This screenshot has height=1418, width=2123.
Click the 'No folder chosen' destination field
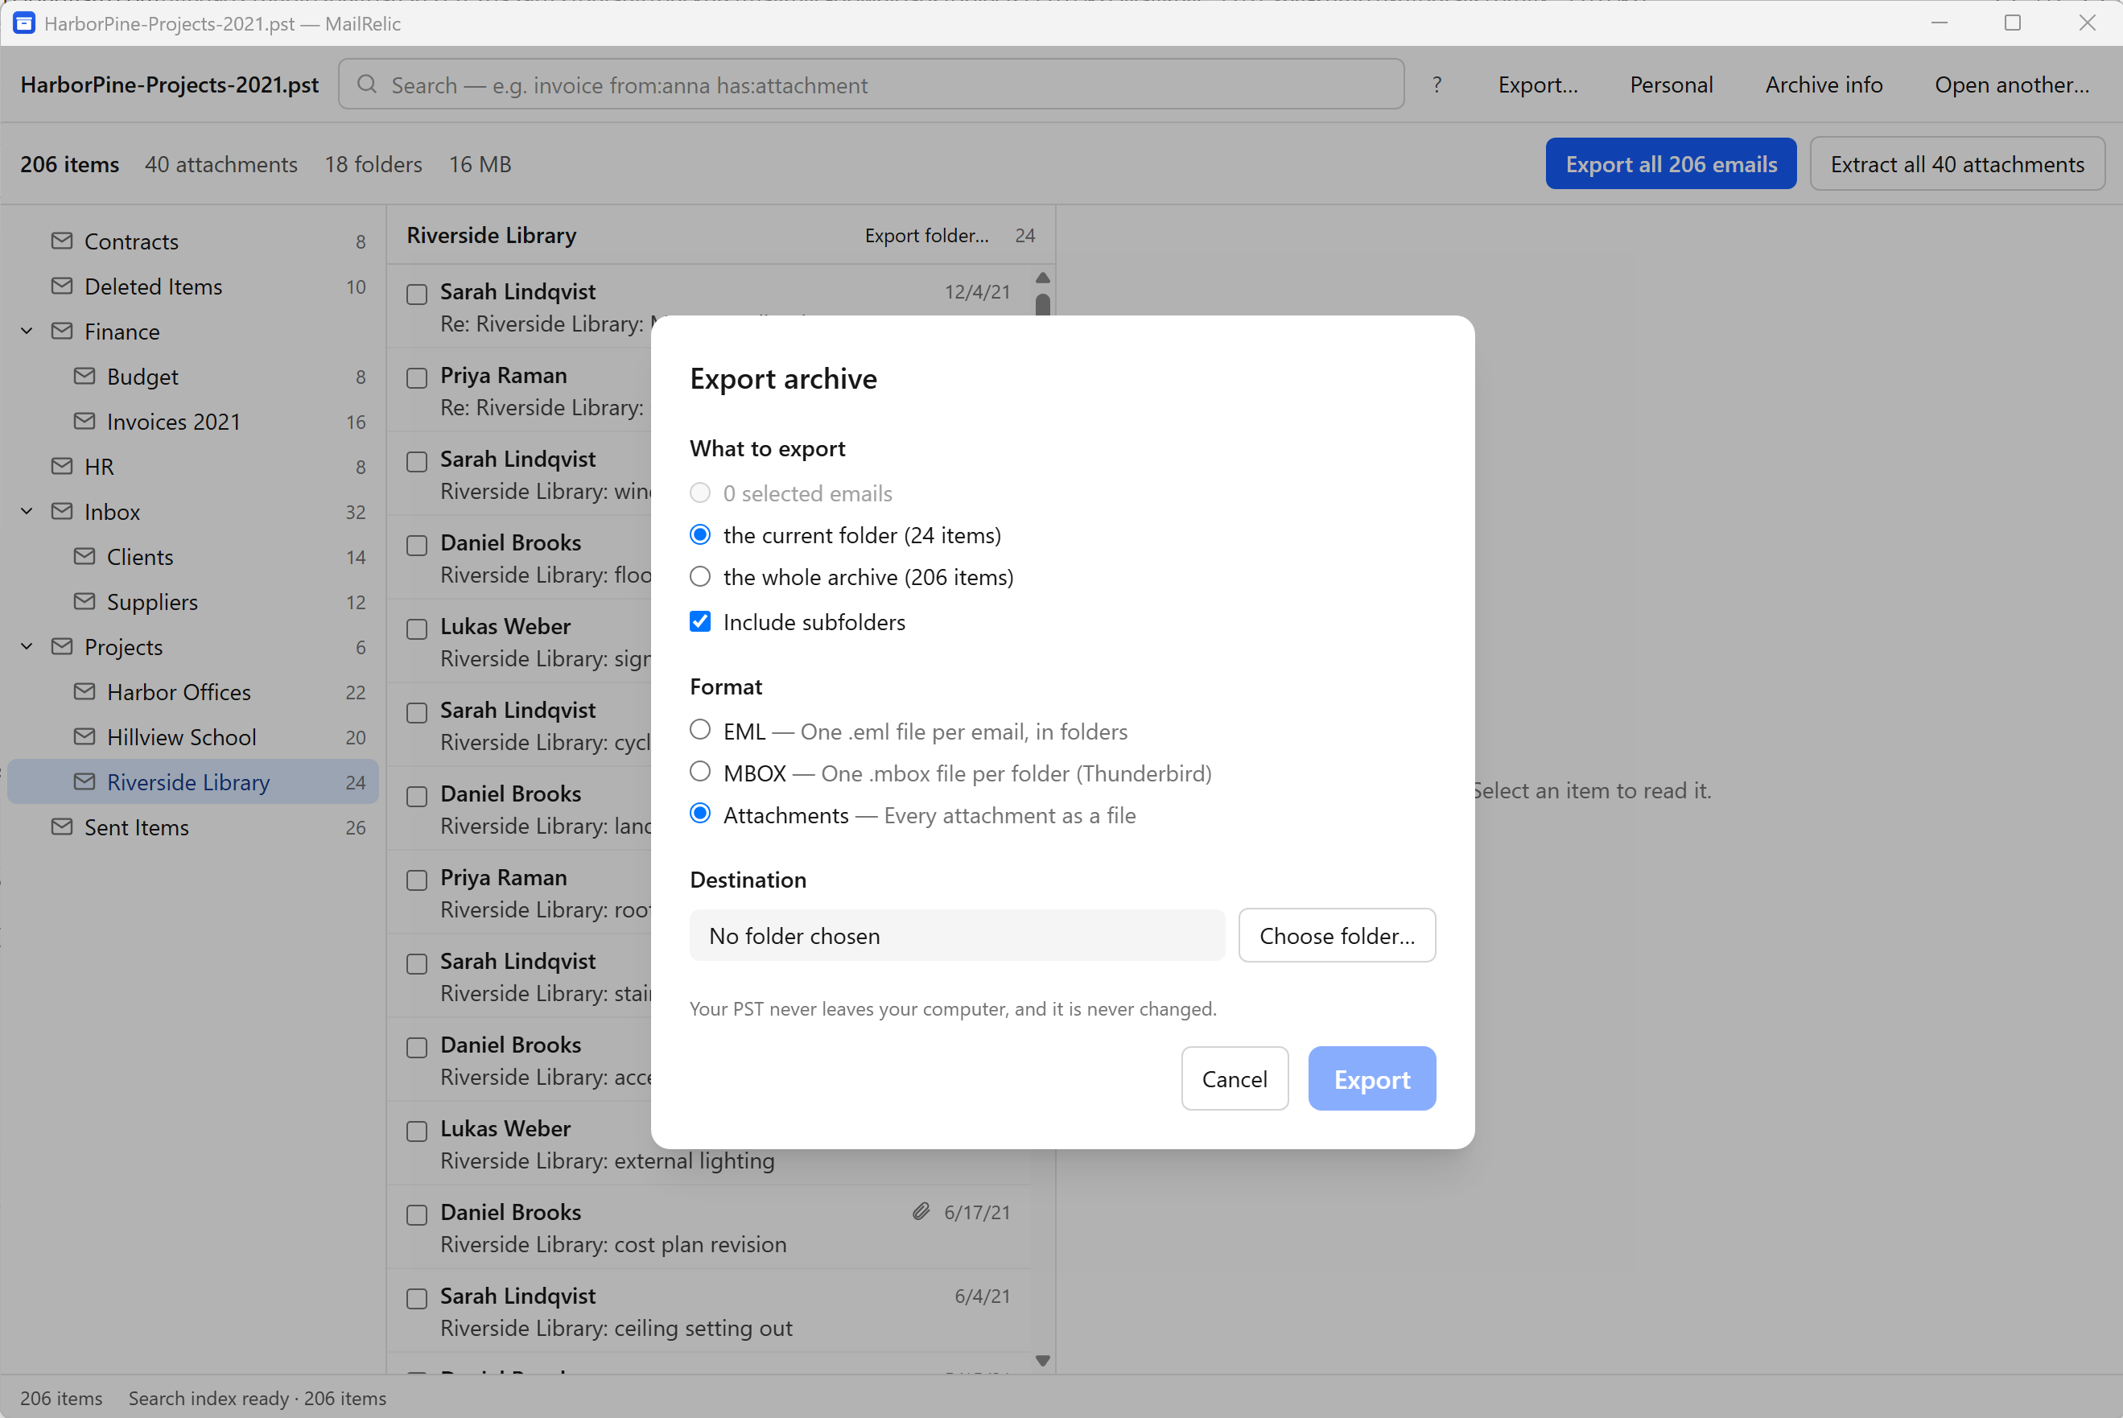(x=957, y=936)
